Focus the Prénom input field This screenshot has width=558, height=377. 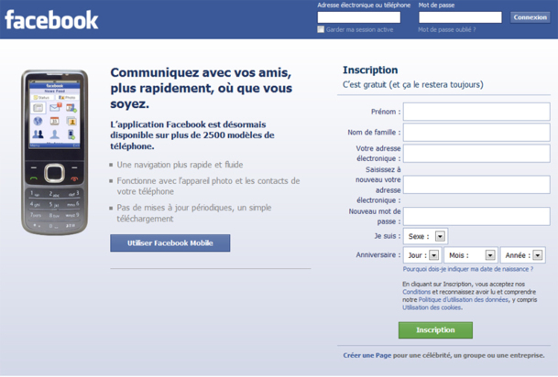click(x=476, y=112)
